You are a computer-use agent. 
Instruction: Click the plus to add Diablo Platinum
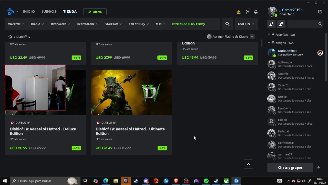pyautogui.click(x=252, y=36)
